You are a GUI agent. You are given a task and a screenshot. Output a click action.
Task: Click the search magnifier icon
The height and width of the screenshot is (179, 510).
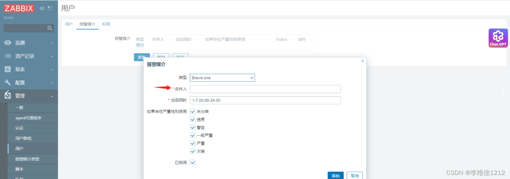(x=50, y=28)
